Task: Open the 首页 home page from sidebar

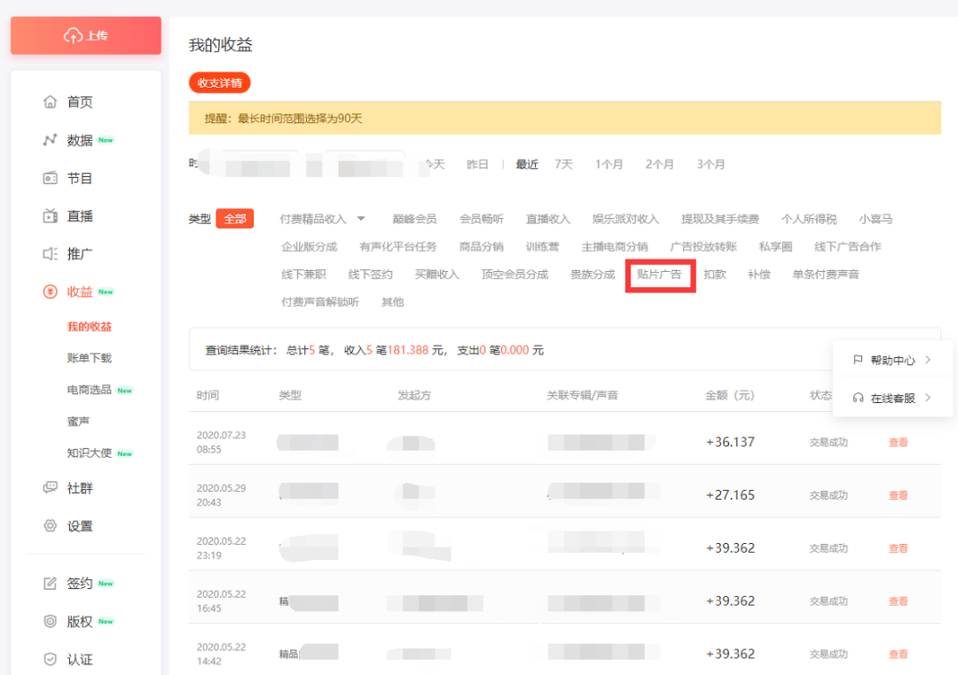Action: (67, 101)
